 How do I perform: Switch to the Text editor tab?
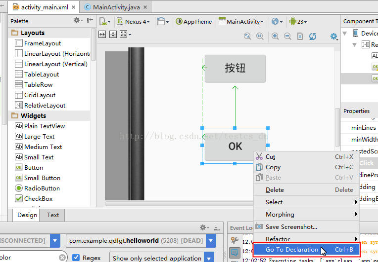point(53,215)
